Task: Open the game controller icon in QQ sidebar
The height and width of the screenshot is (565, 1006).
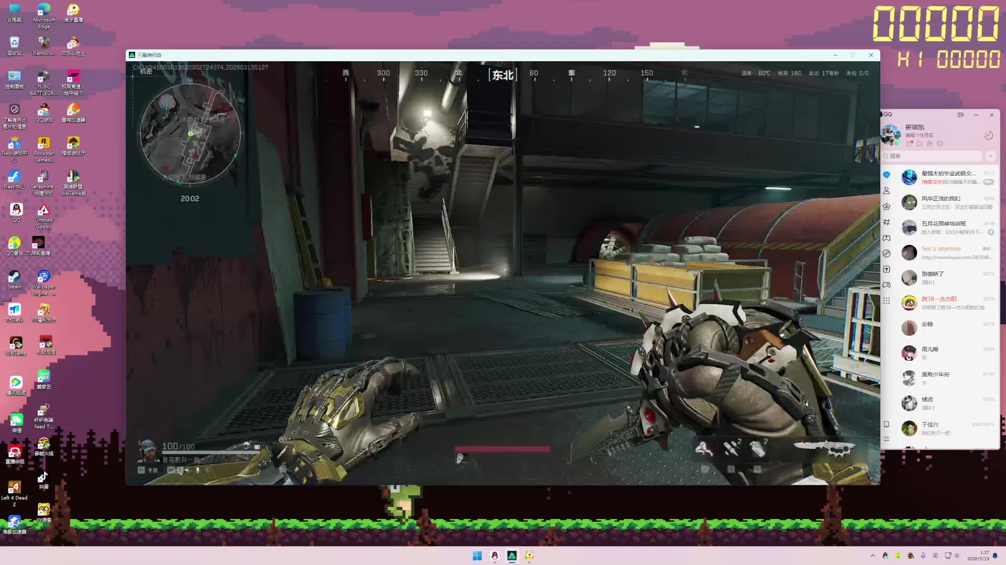Action: (887, 285)
